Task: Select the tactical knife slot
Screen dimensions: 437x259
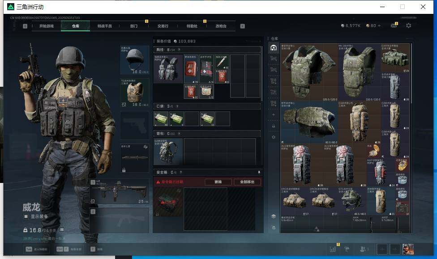Action: tap(135, 158)
